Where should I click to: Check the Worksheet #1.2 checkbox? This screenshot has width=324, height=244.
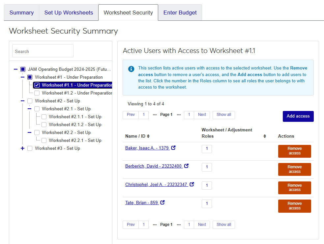pyautogui.click(x=37, y=93)
